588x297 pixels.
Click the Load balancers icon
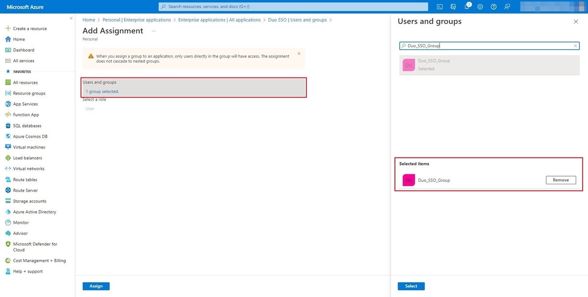pyautogui.click(x=8, y=158)
